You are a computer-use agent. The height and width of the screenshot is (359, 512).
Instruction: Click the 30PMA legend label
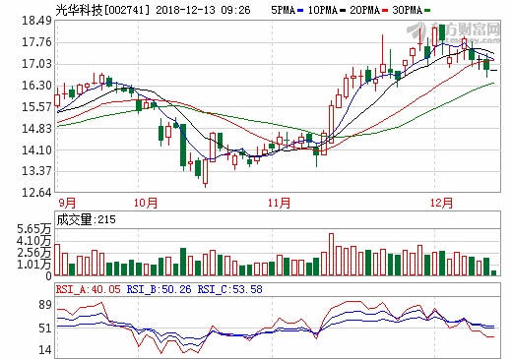[x=407, y=10]
